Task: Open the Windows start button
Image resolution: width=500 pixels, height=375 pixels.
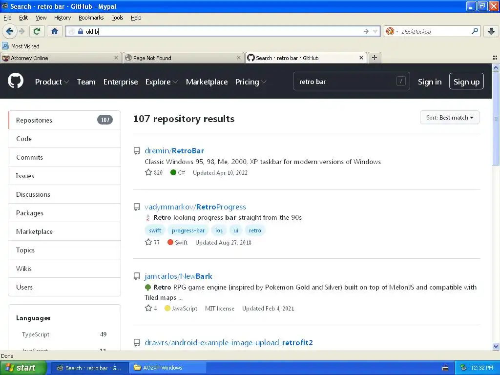Action: (23, 368)
